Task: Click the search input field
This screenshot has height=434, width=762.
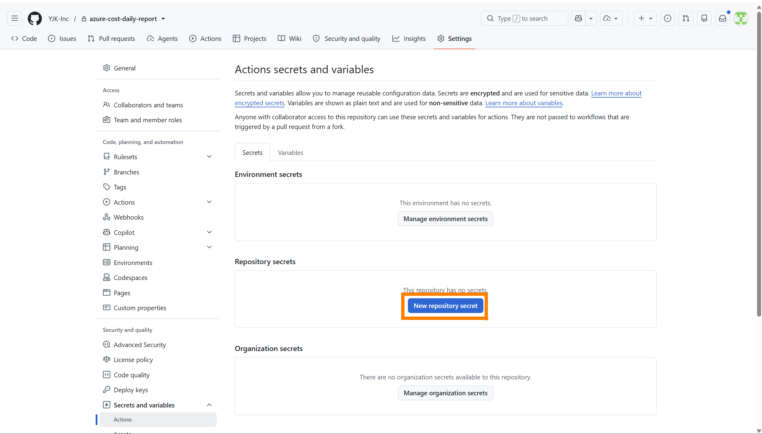Action: click(x=524, y=19)
